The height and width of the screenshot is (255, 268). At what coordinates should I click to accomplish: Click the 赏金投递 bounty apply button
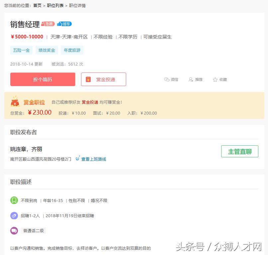103,79
